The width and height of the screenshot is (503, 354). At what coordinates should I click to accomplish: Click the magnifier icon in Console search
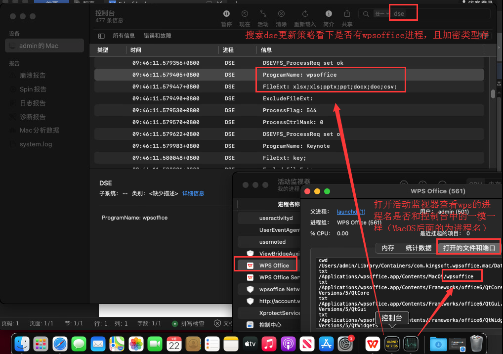(x=366, y=14)
